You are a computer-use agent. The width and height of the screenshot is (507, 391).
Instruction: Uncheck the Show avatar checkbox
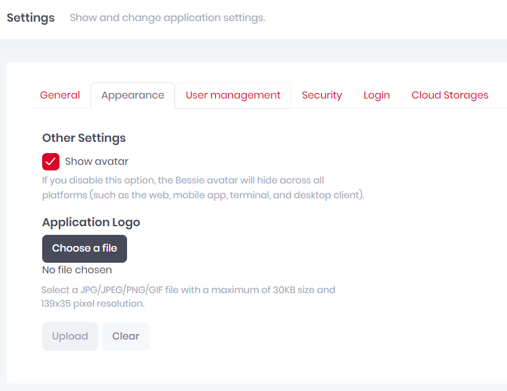coord(51,162)
